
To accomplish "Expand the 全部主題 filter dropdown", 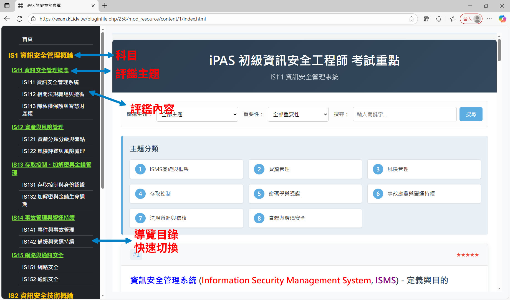I will pos(197,114).
